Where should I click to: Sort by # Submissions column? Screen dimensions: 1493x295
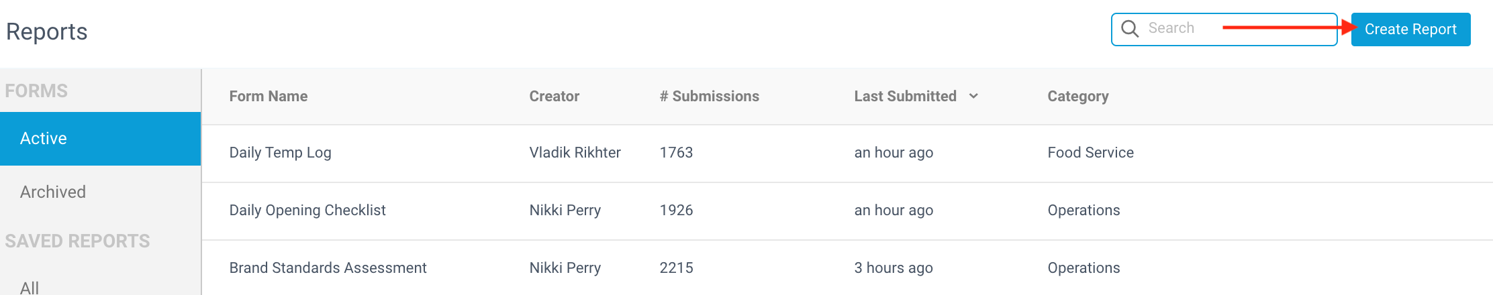709,97
